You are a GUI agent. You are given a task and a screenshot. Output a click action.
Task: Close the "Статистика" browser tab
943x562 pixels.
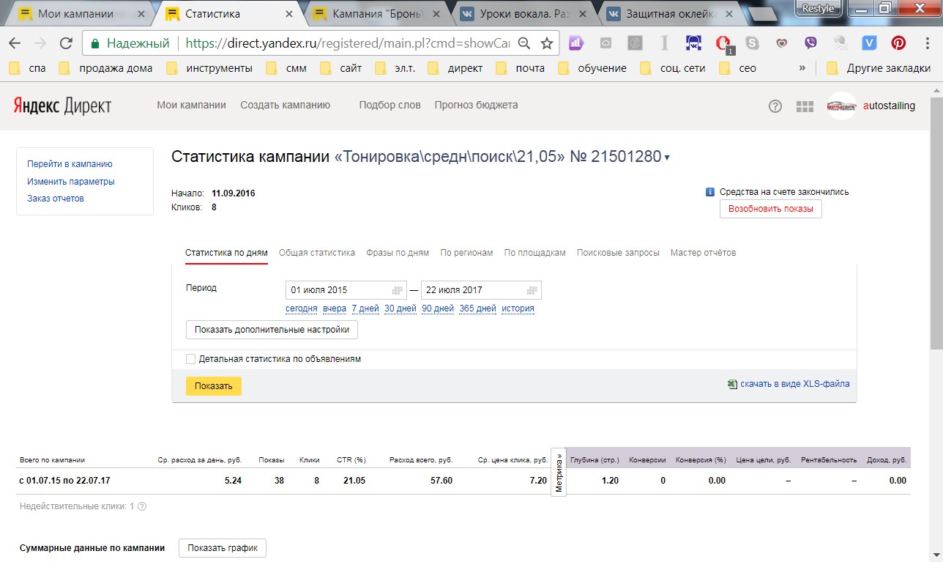289,14
